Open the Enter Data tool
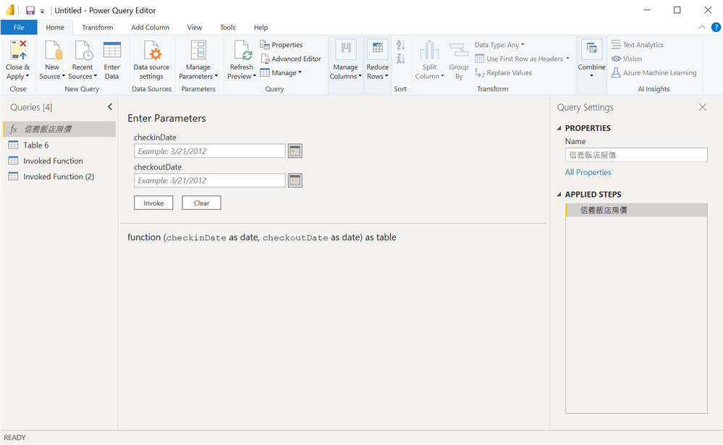Viewport: 723px width, 445px height. [x=111, y=60]
